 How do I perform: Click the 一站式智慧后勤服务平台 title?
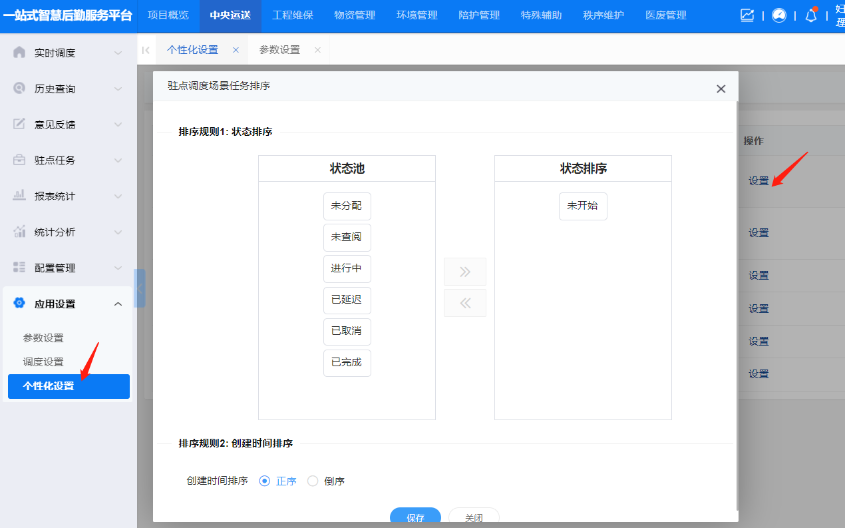(x=68, y=15)
